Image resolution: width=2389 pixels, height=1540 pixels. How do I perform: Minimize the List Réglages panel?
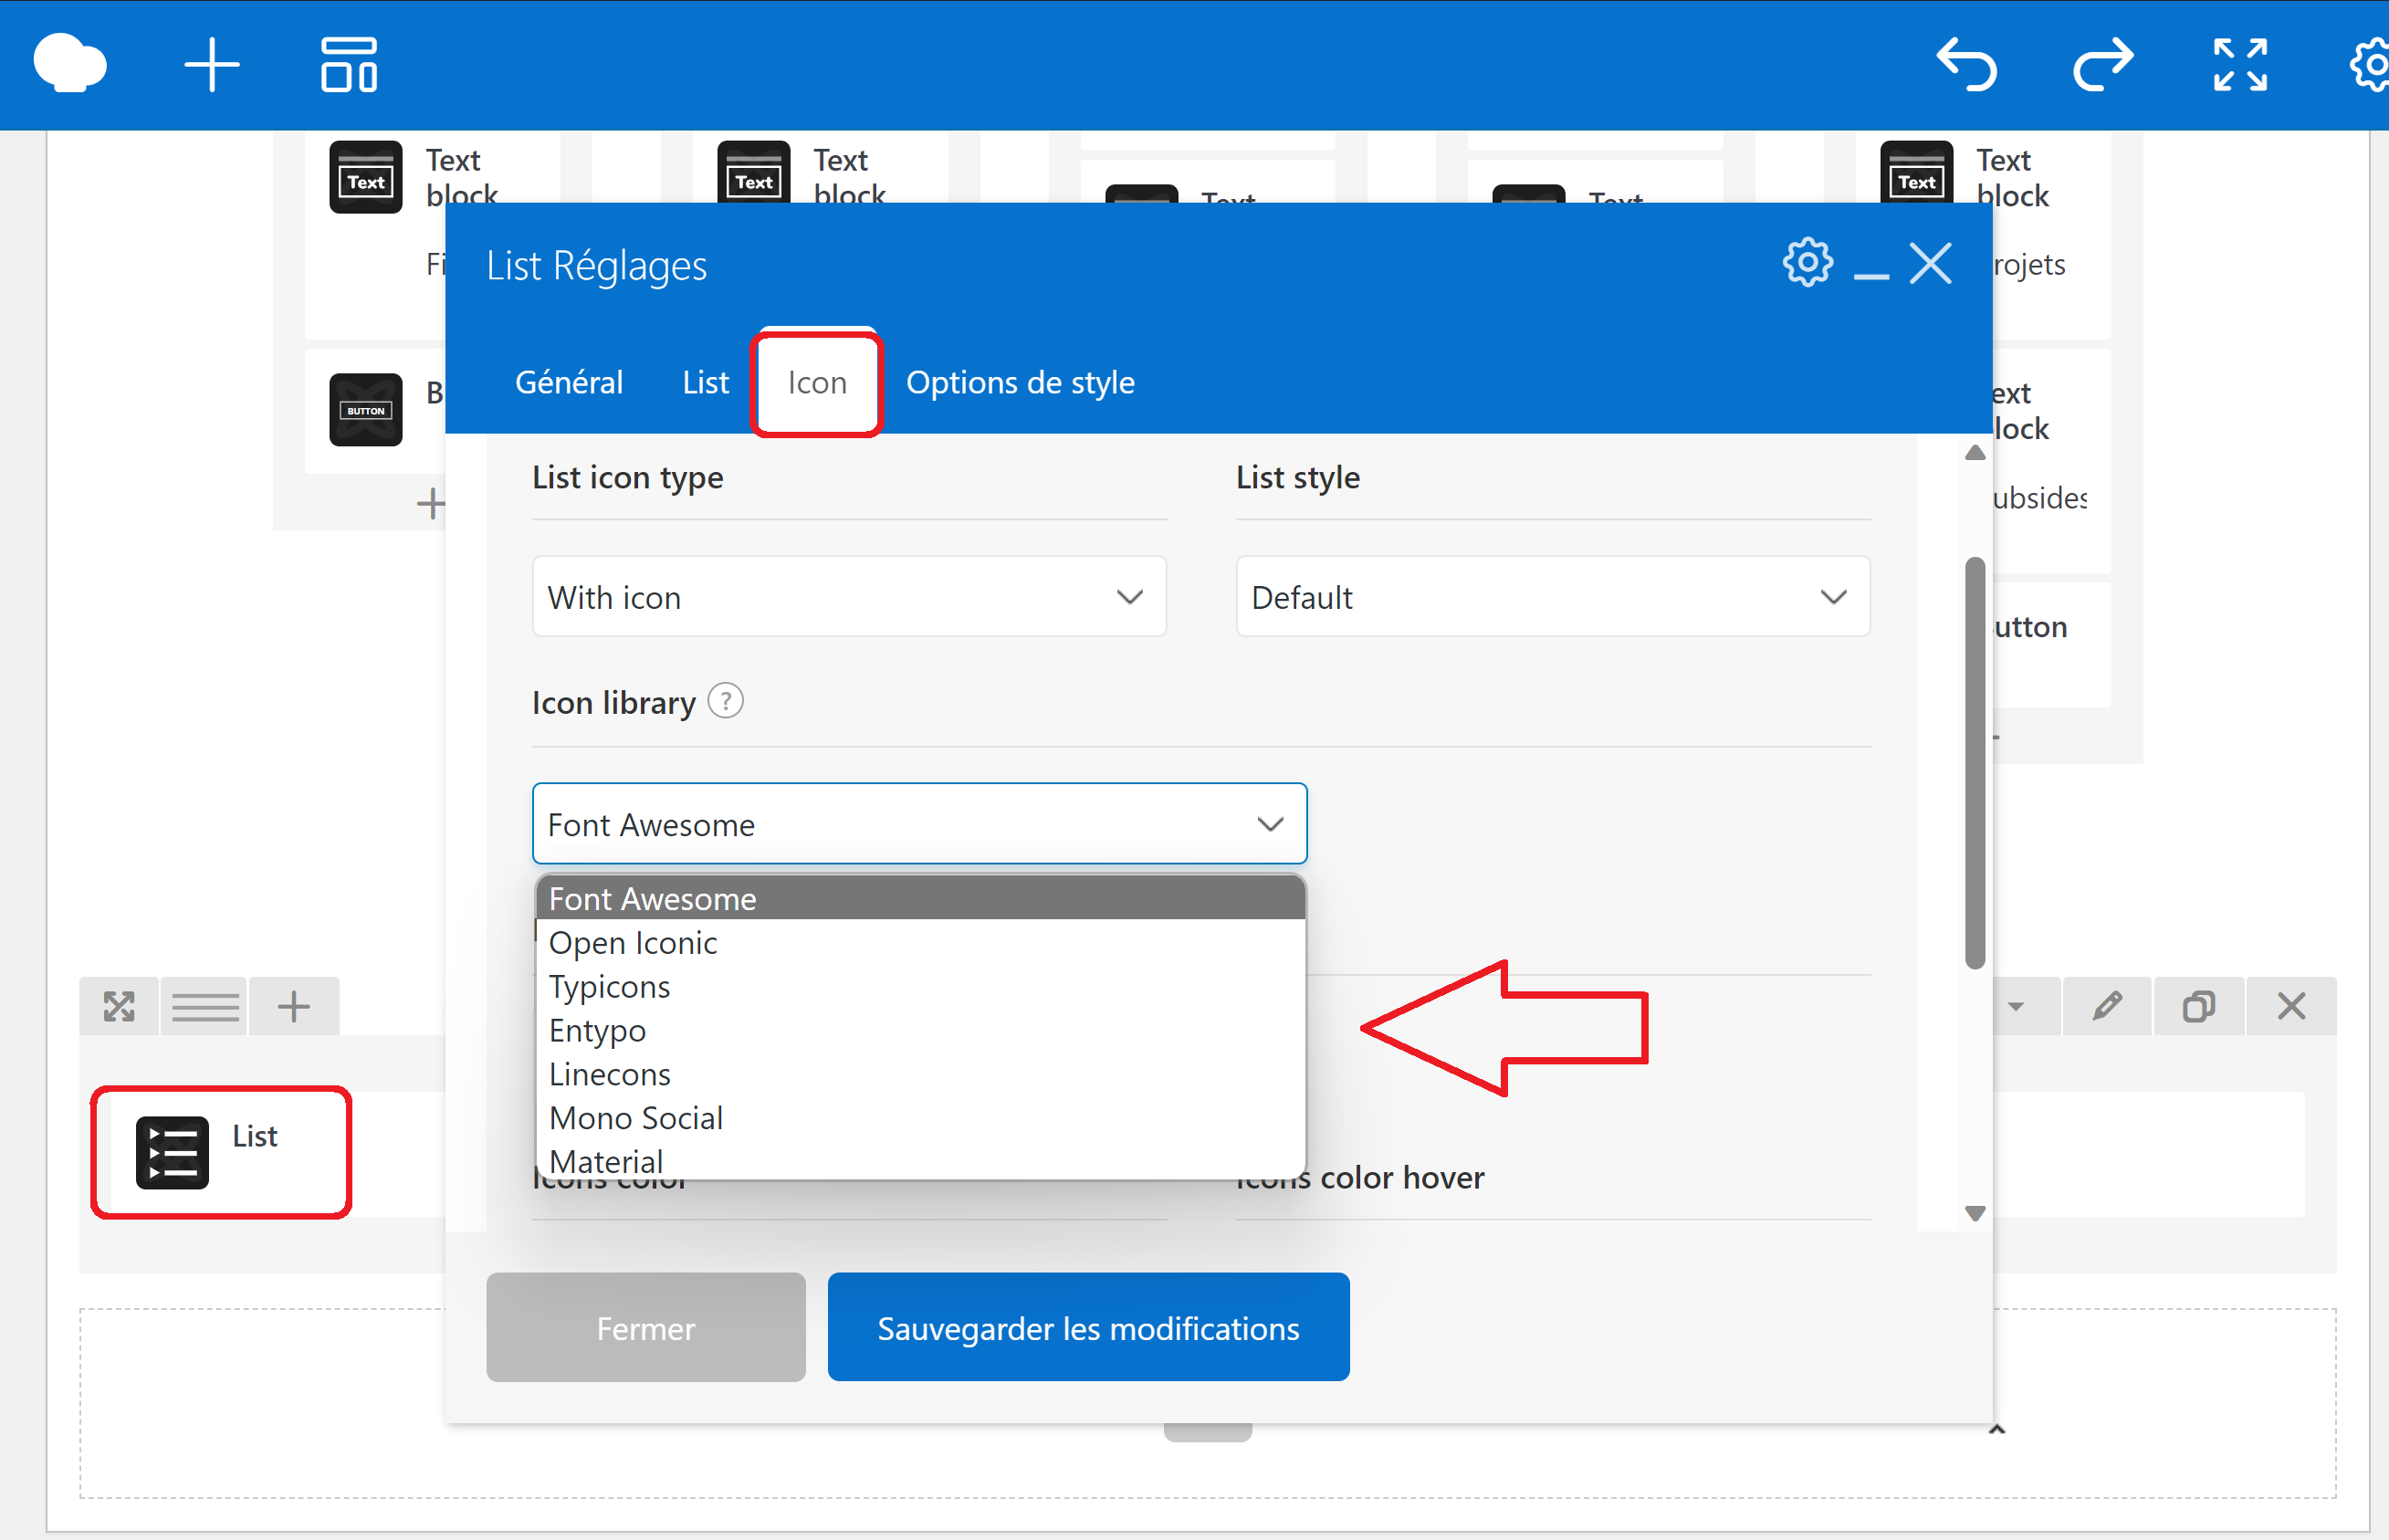point(1871,275)
